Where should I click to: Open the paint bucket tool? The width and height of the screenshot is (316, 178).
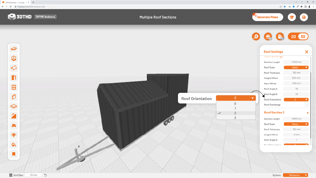(x=14, y=144)
